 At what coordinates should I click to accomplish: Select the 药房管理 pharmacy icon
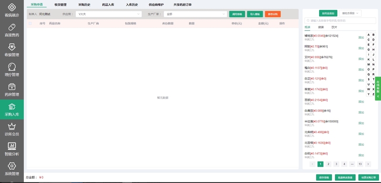click(11, 87)
